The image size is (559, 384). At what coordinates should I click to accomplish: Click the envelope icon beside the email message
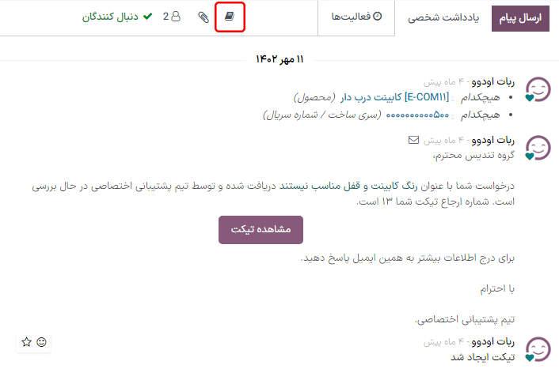click(413, 140)
